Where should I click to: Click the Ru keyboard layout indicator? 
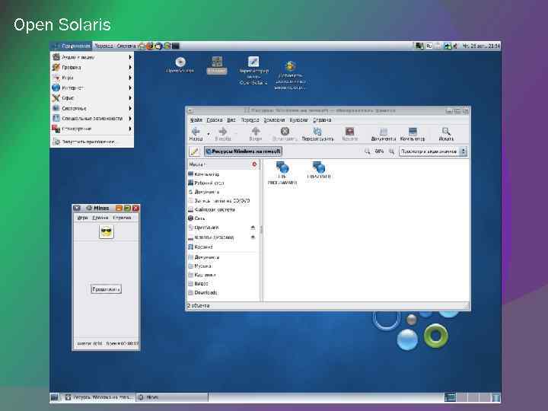point(429,46)
